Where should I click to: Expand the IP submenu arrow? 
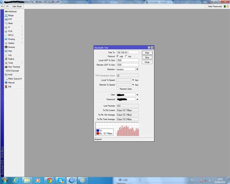(x=22, y=27)
